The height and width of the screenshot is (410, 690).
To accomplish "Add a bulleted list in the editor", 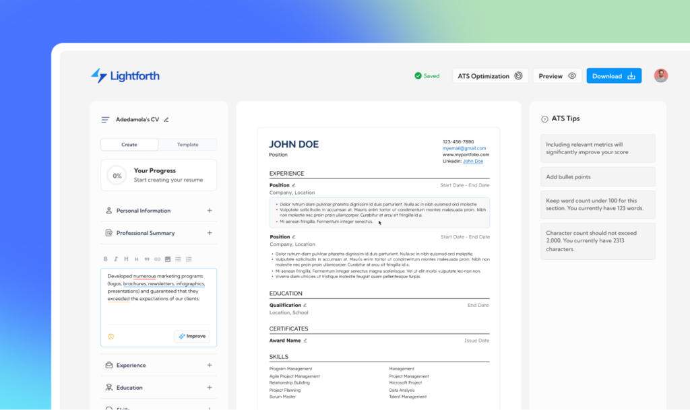I will point(178,259).
